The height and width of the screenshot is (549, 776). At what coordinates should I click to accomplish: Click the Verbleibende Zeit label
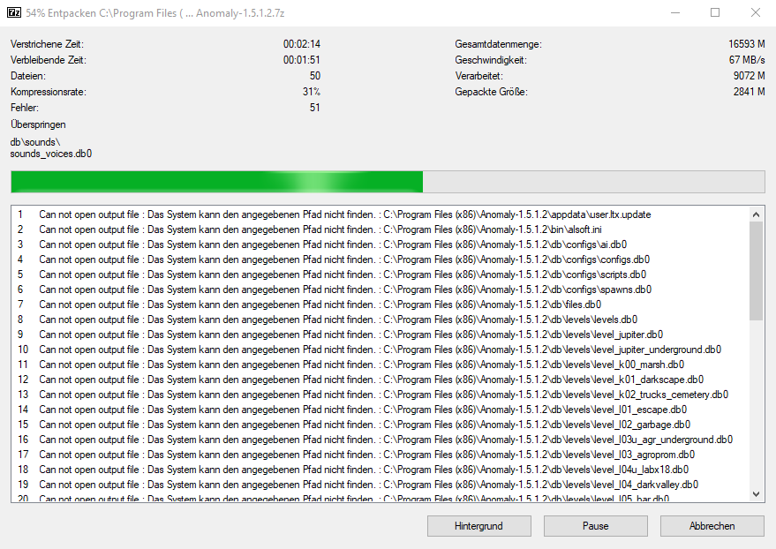coord(49,60)
